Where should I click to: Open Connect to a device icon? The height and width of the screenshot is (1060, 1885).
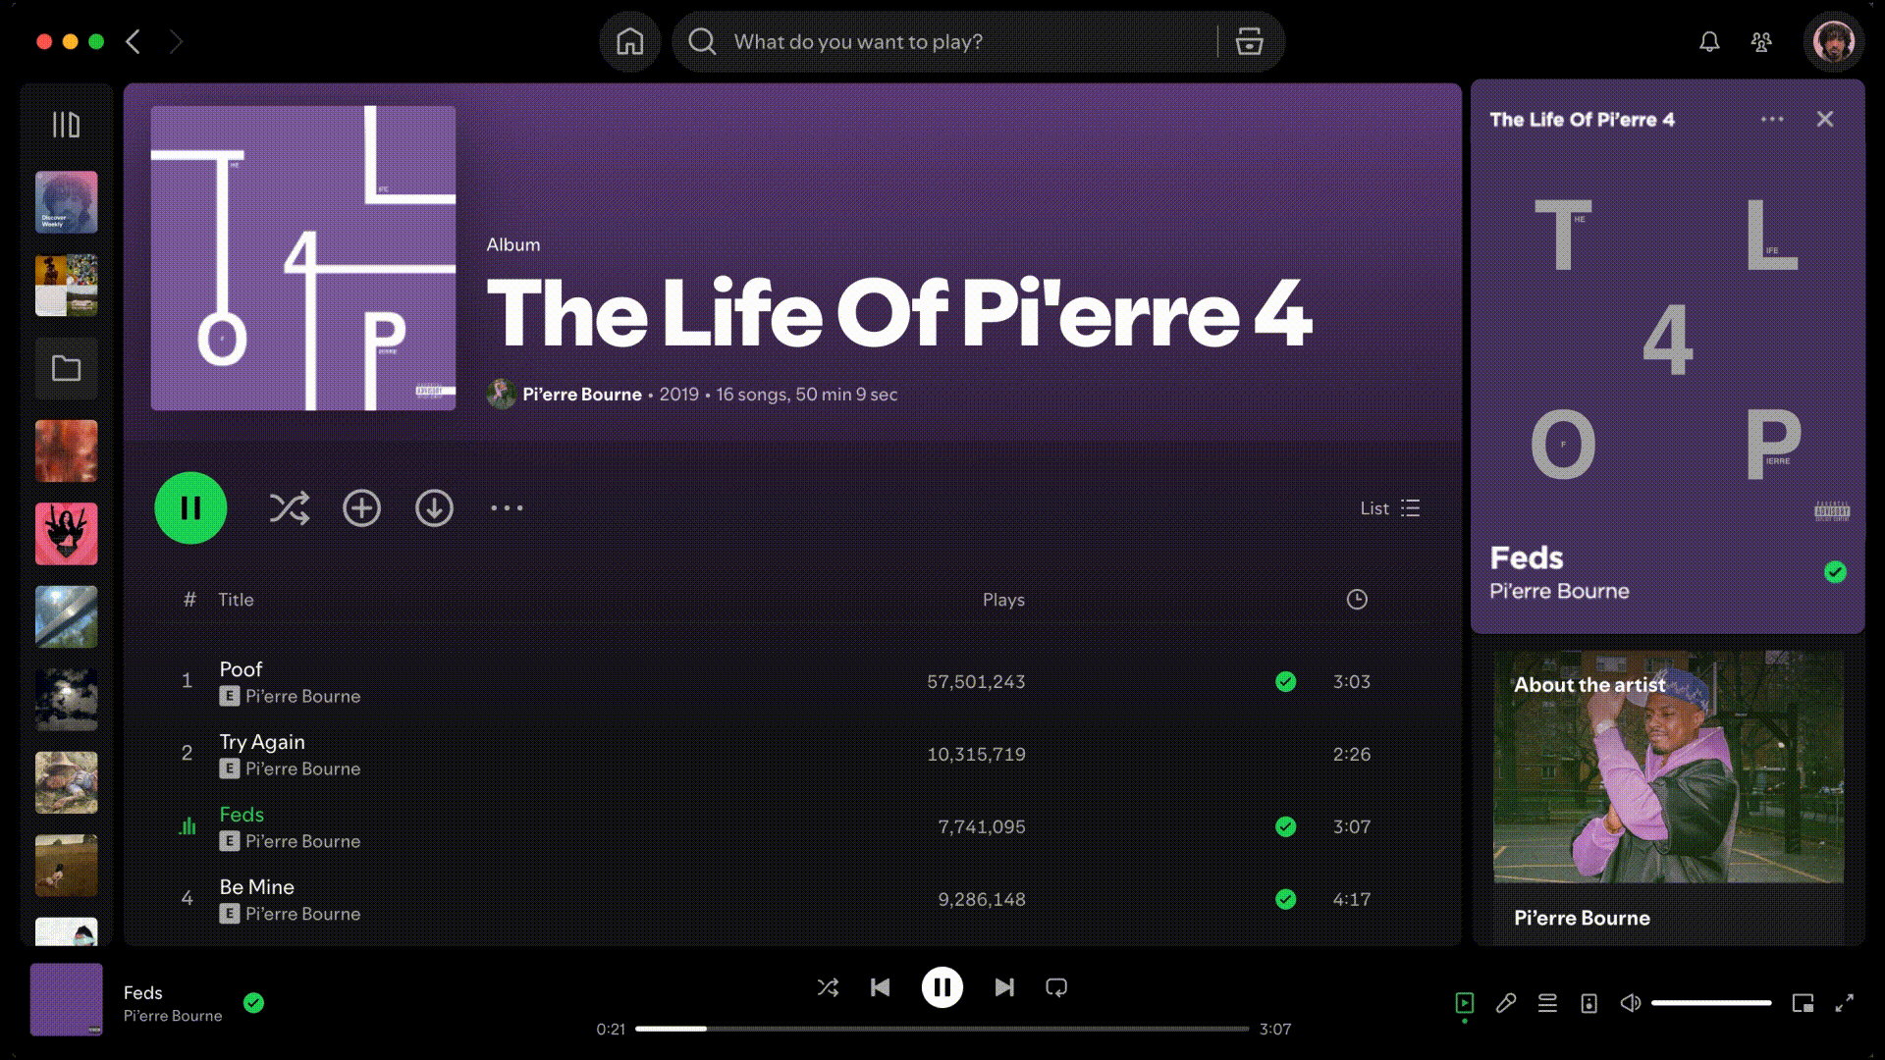coord(1589,1003)
